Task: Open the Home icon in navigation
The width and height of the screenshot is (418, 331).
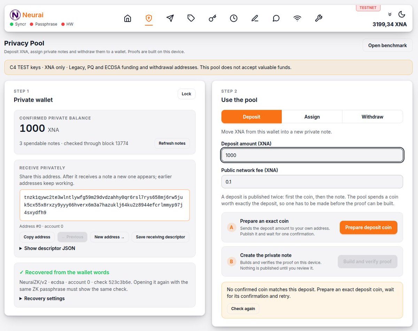Action: pyautogui.click(x=128, y=18)
